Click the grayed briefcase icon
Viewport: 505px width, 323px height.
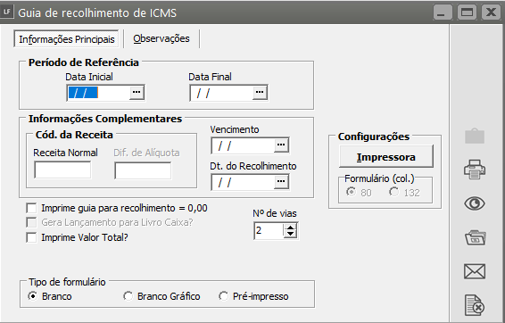(x=475, y=136)
